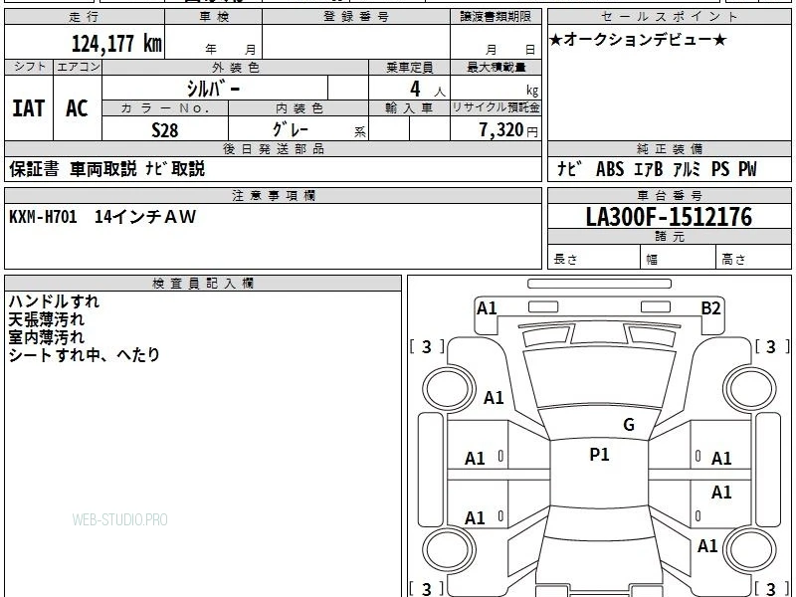Select the ナビ取説 item
Screen dimensions: 796x597
click(175, 169)
